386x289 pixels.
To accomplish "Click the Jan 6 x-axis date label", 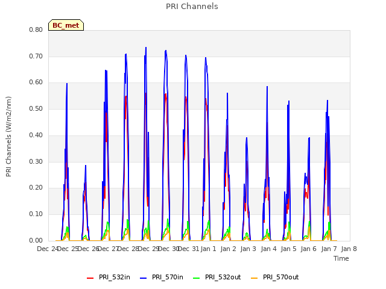I will tap(309, 249).
